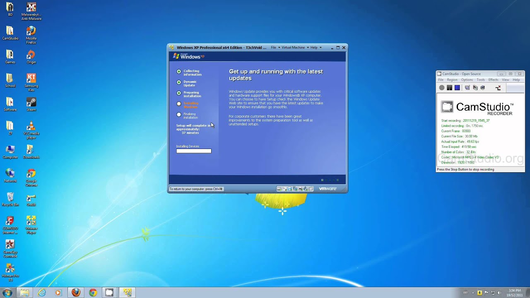Select the Hitman Pro 3.5 desktop icon

pos(10,273)
